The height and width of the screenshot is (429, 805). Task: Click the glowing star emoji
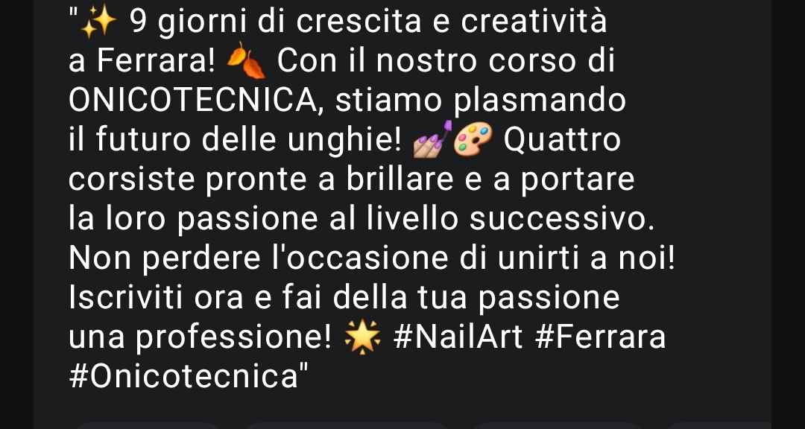362,339
